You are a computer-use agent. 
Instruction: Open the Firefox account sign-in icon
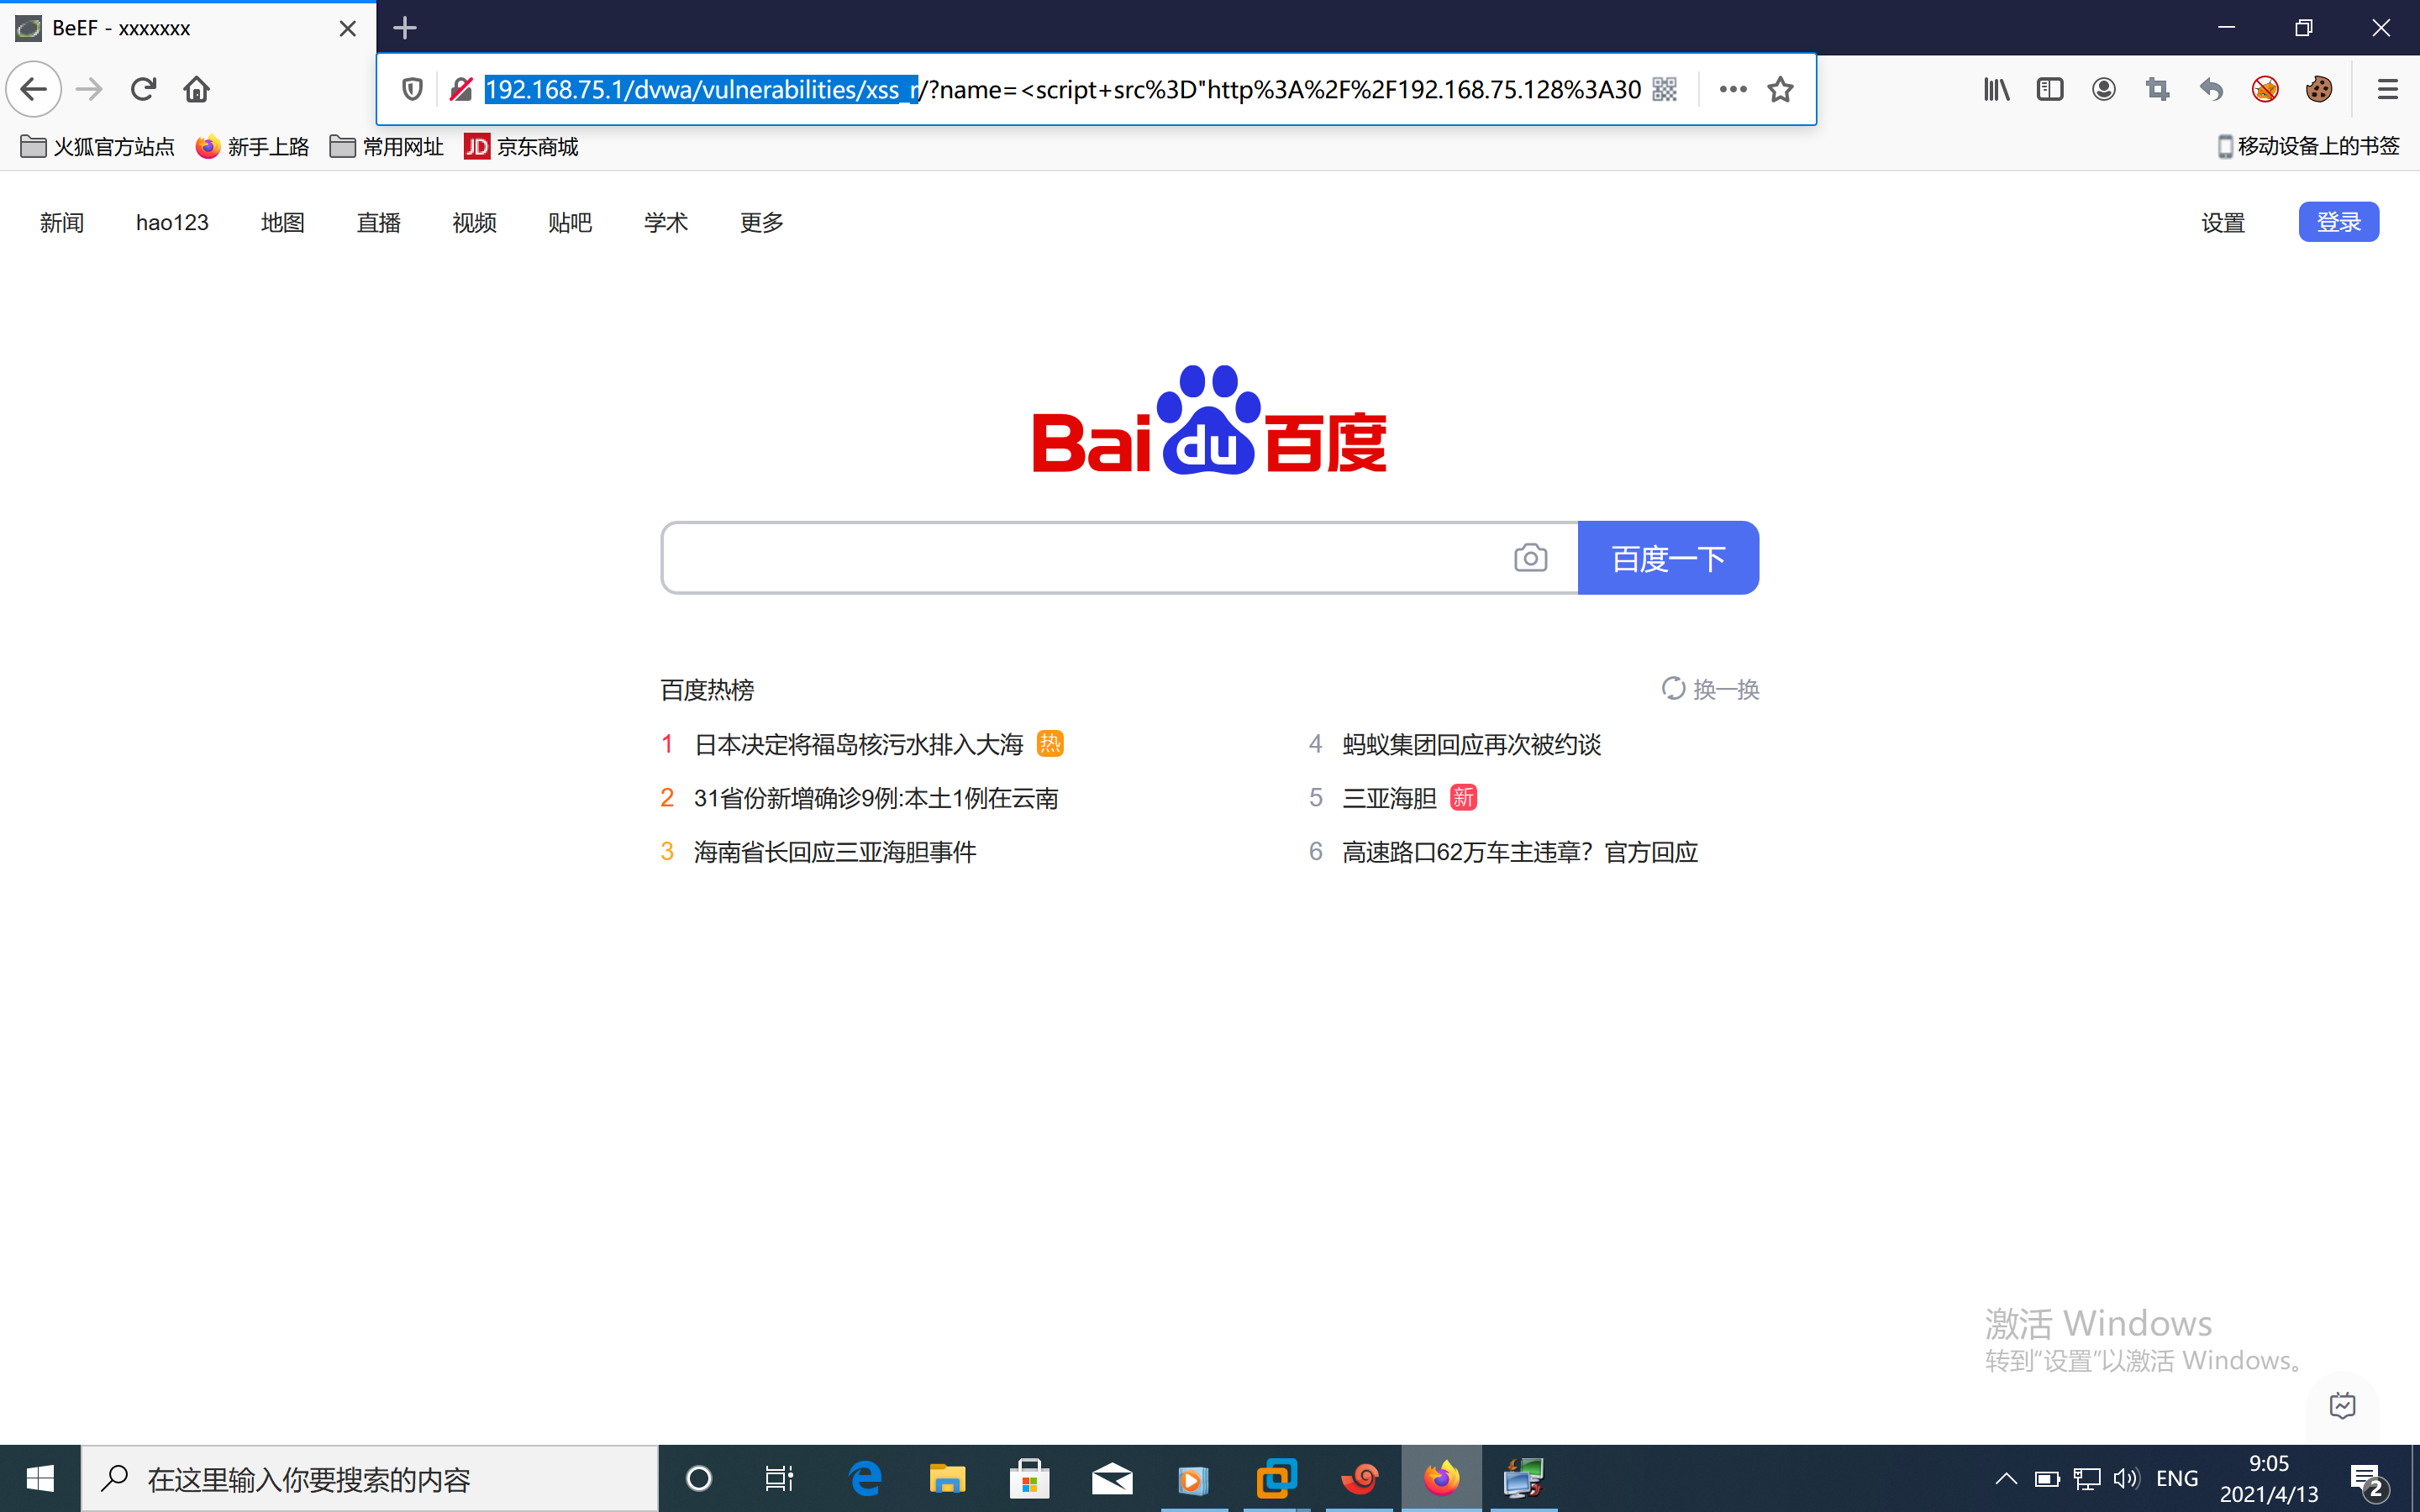(2104, 89)
